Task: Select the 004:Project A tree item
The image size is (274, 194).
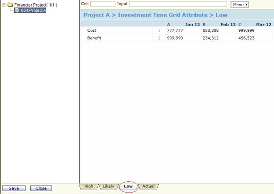Action: [x=30, y=10]
